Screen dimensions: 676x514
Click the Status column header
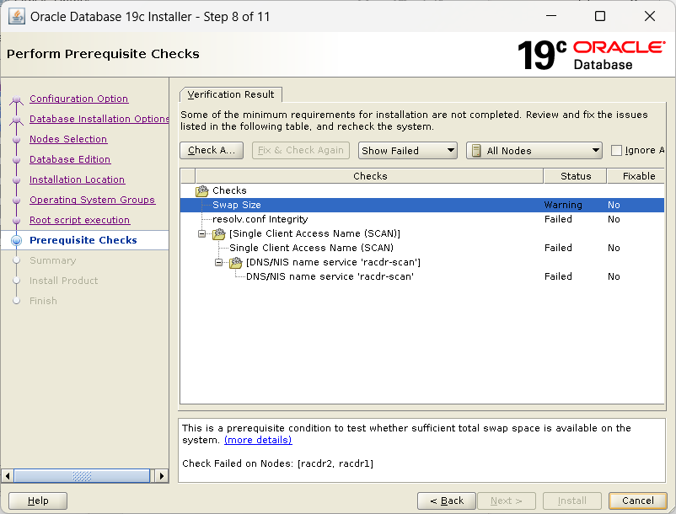point(576,176)
